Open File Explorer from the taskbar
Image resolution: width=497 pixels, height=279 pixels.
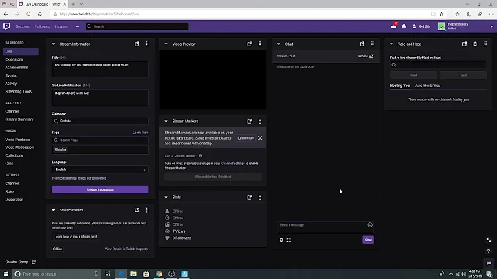point(133,273)
